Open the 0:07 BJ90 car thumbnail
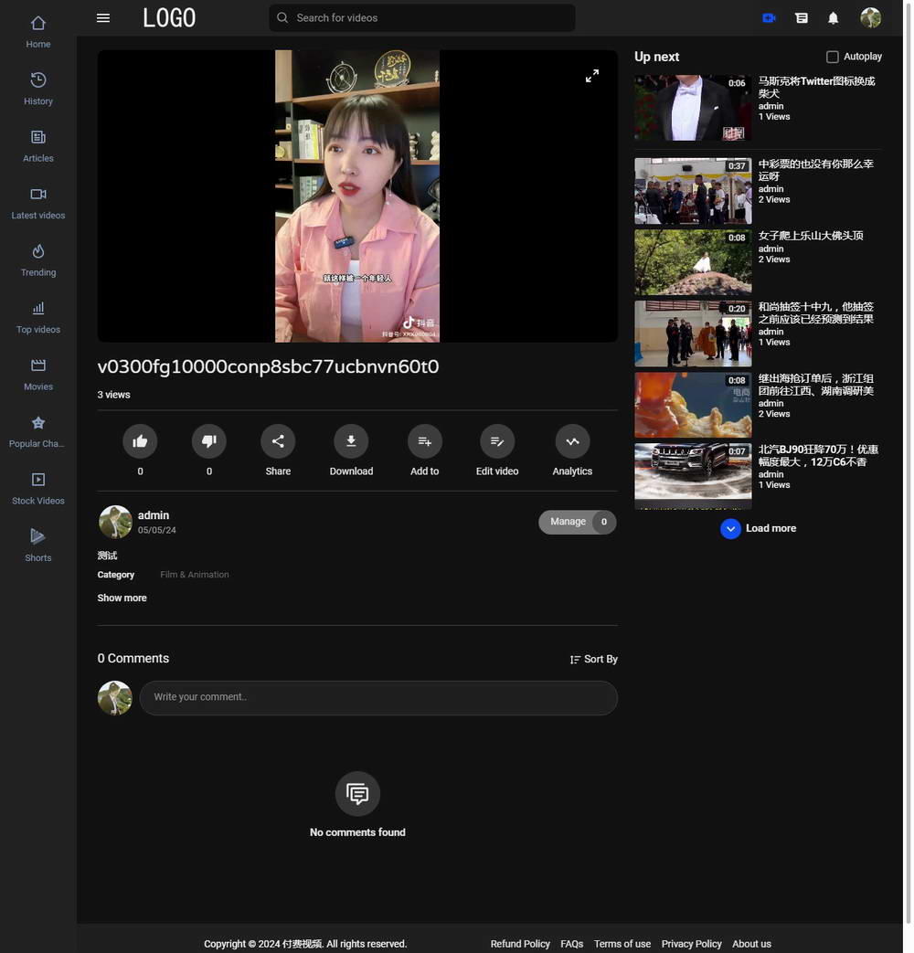 point(693,476)
